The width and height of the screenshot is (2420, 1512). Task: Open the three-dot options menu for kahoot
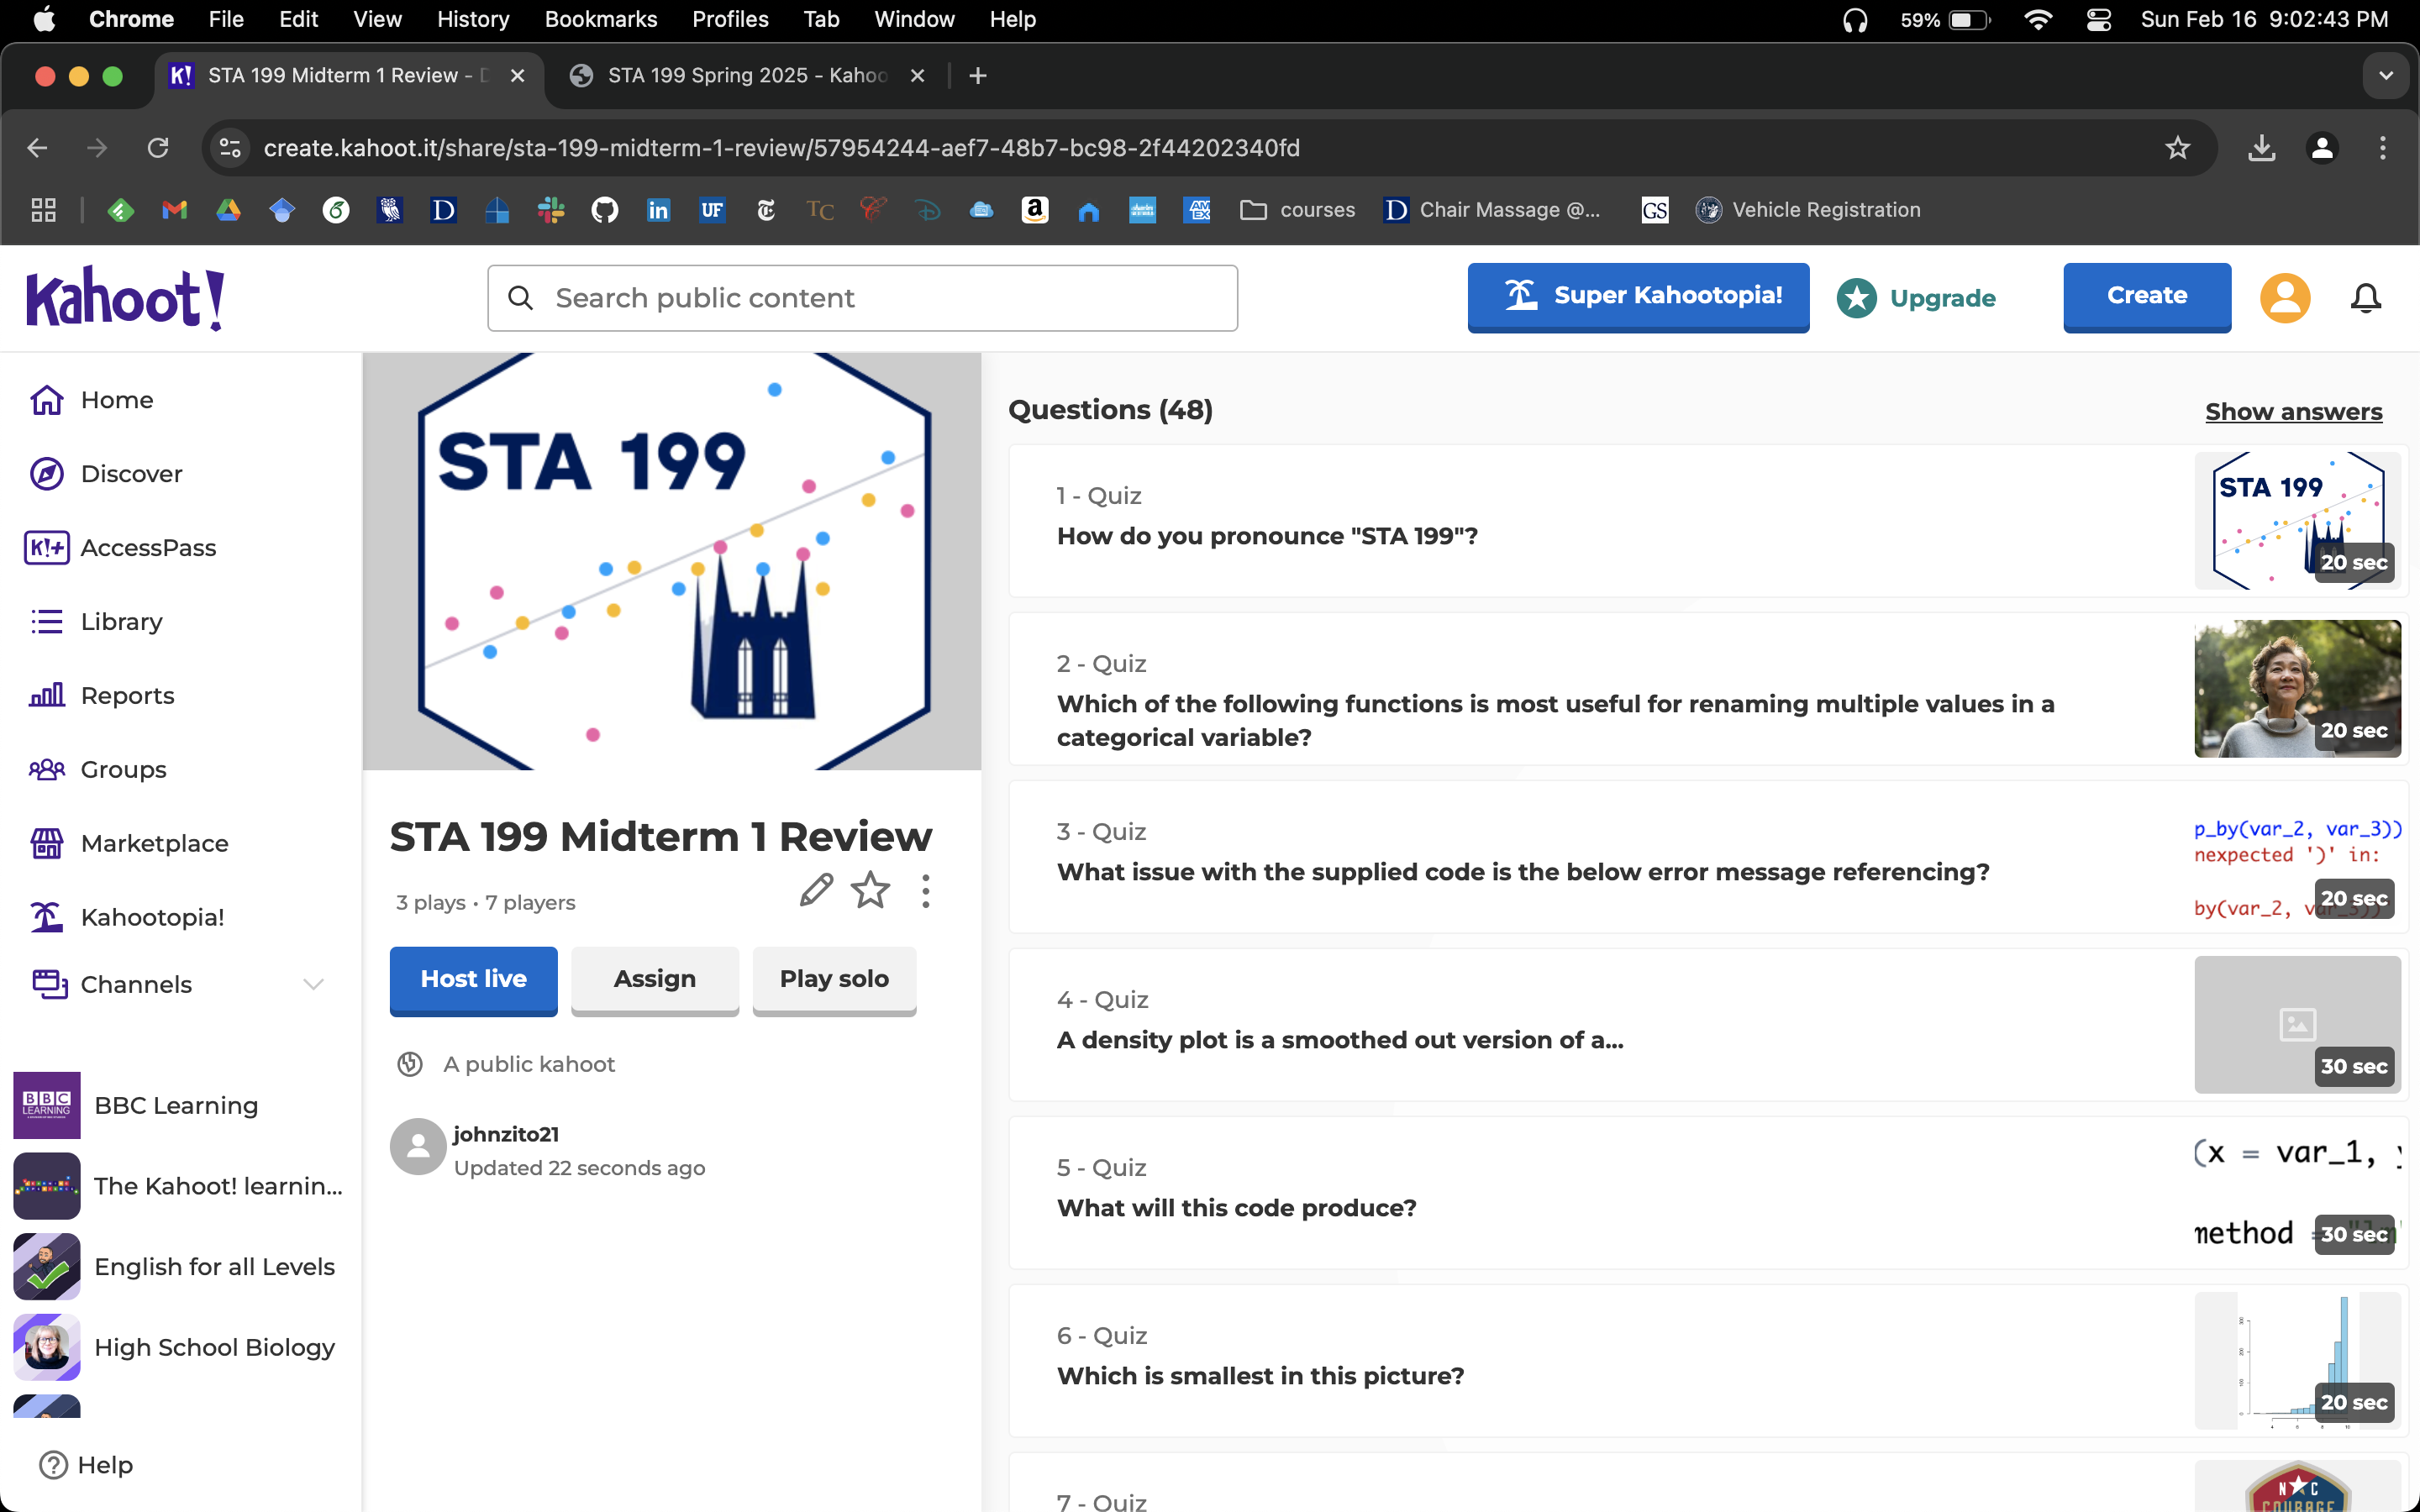tap(926, 890)
